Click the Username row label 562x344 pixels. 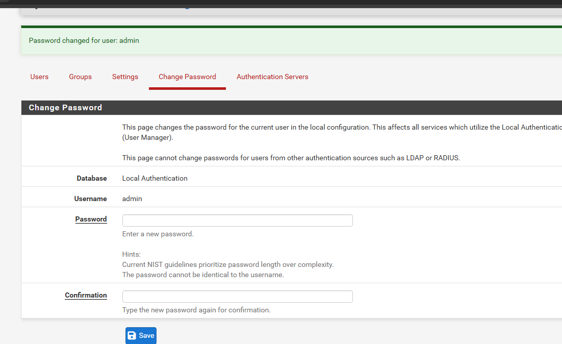pyautogui.click(x=90, y=199)
